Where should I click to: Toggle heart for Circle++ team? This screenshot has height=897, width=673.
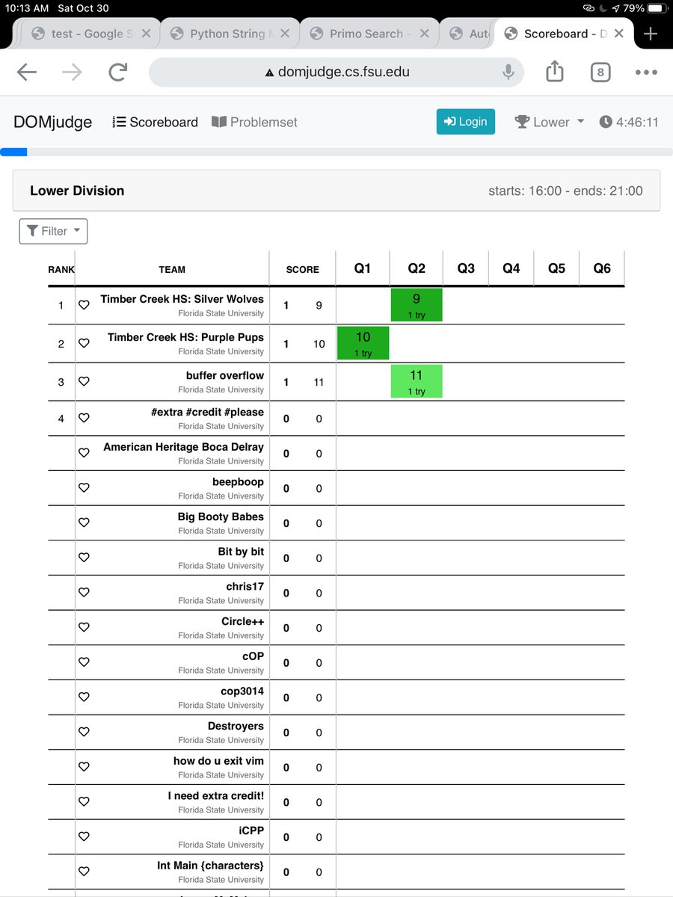click(84, 627)
